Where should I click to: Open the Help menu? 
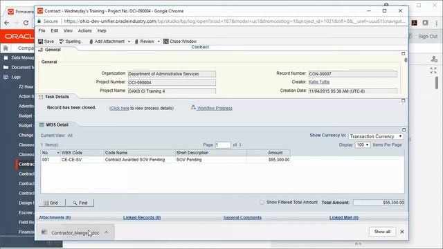click(102, 30)
